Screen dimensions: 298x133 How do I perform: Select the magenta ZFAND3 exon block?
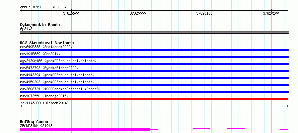pyautogui.click(x=85, y=130)
